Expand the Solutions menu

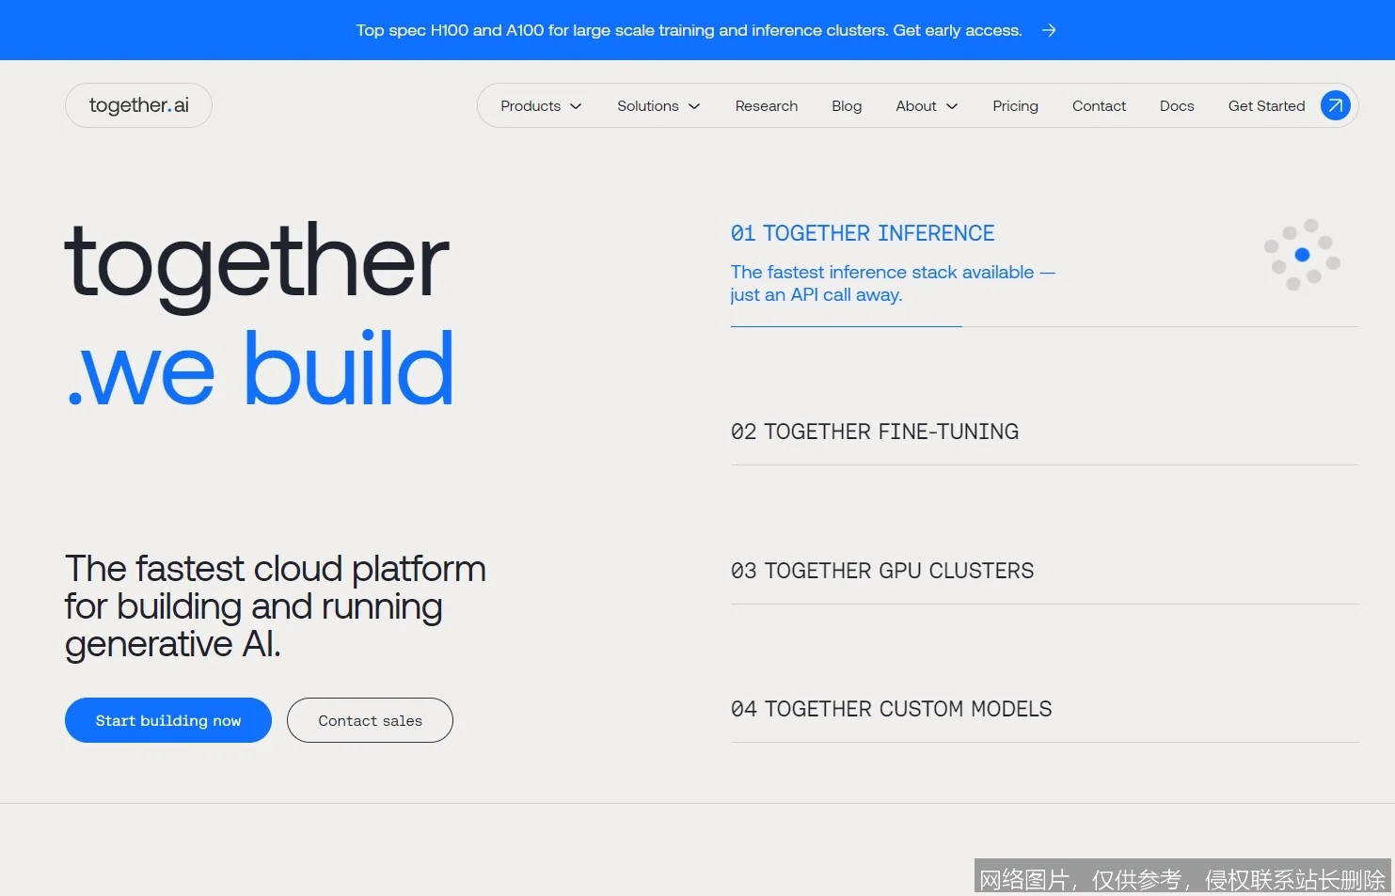click(658, 105)
